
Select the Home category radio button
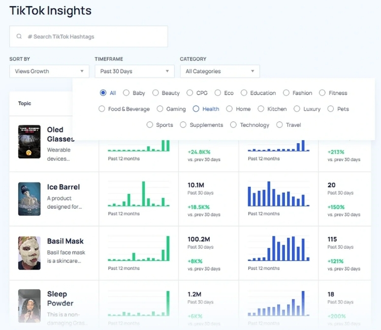point(230,109)
